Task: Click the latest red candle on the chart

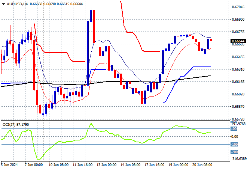Action: pyautogui.click(x=211, y=39)
